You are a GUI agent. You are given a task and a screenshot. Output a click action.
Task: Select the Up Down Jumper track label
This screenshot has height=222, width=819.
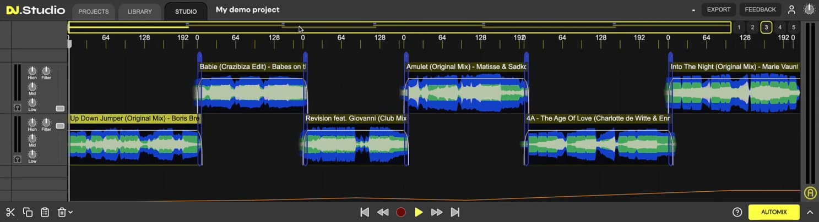click(x=134, y=118)
